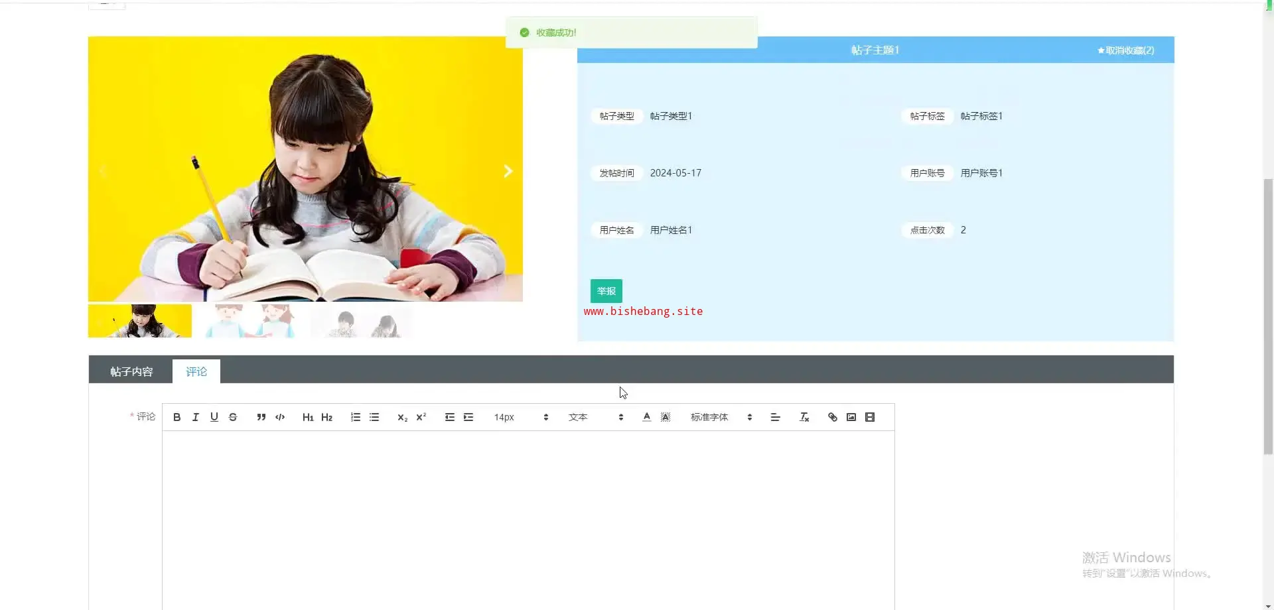Click the 发帖时间 label pill
Image resolution: width=1274 pixels, height=610 pixels.
coord(617,173)
